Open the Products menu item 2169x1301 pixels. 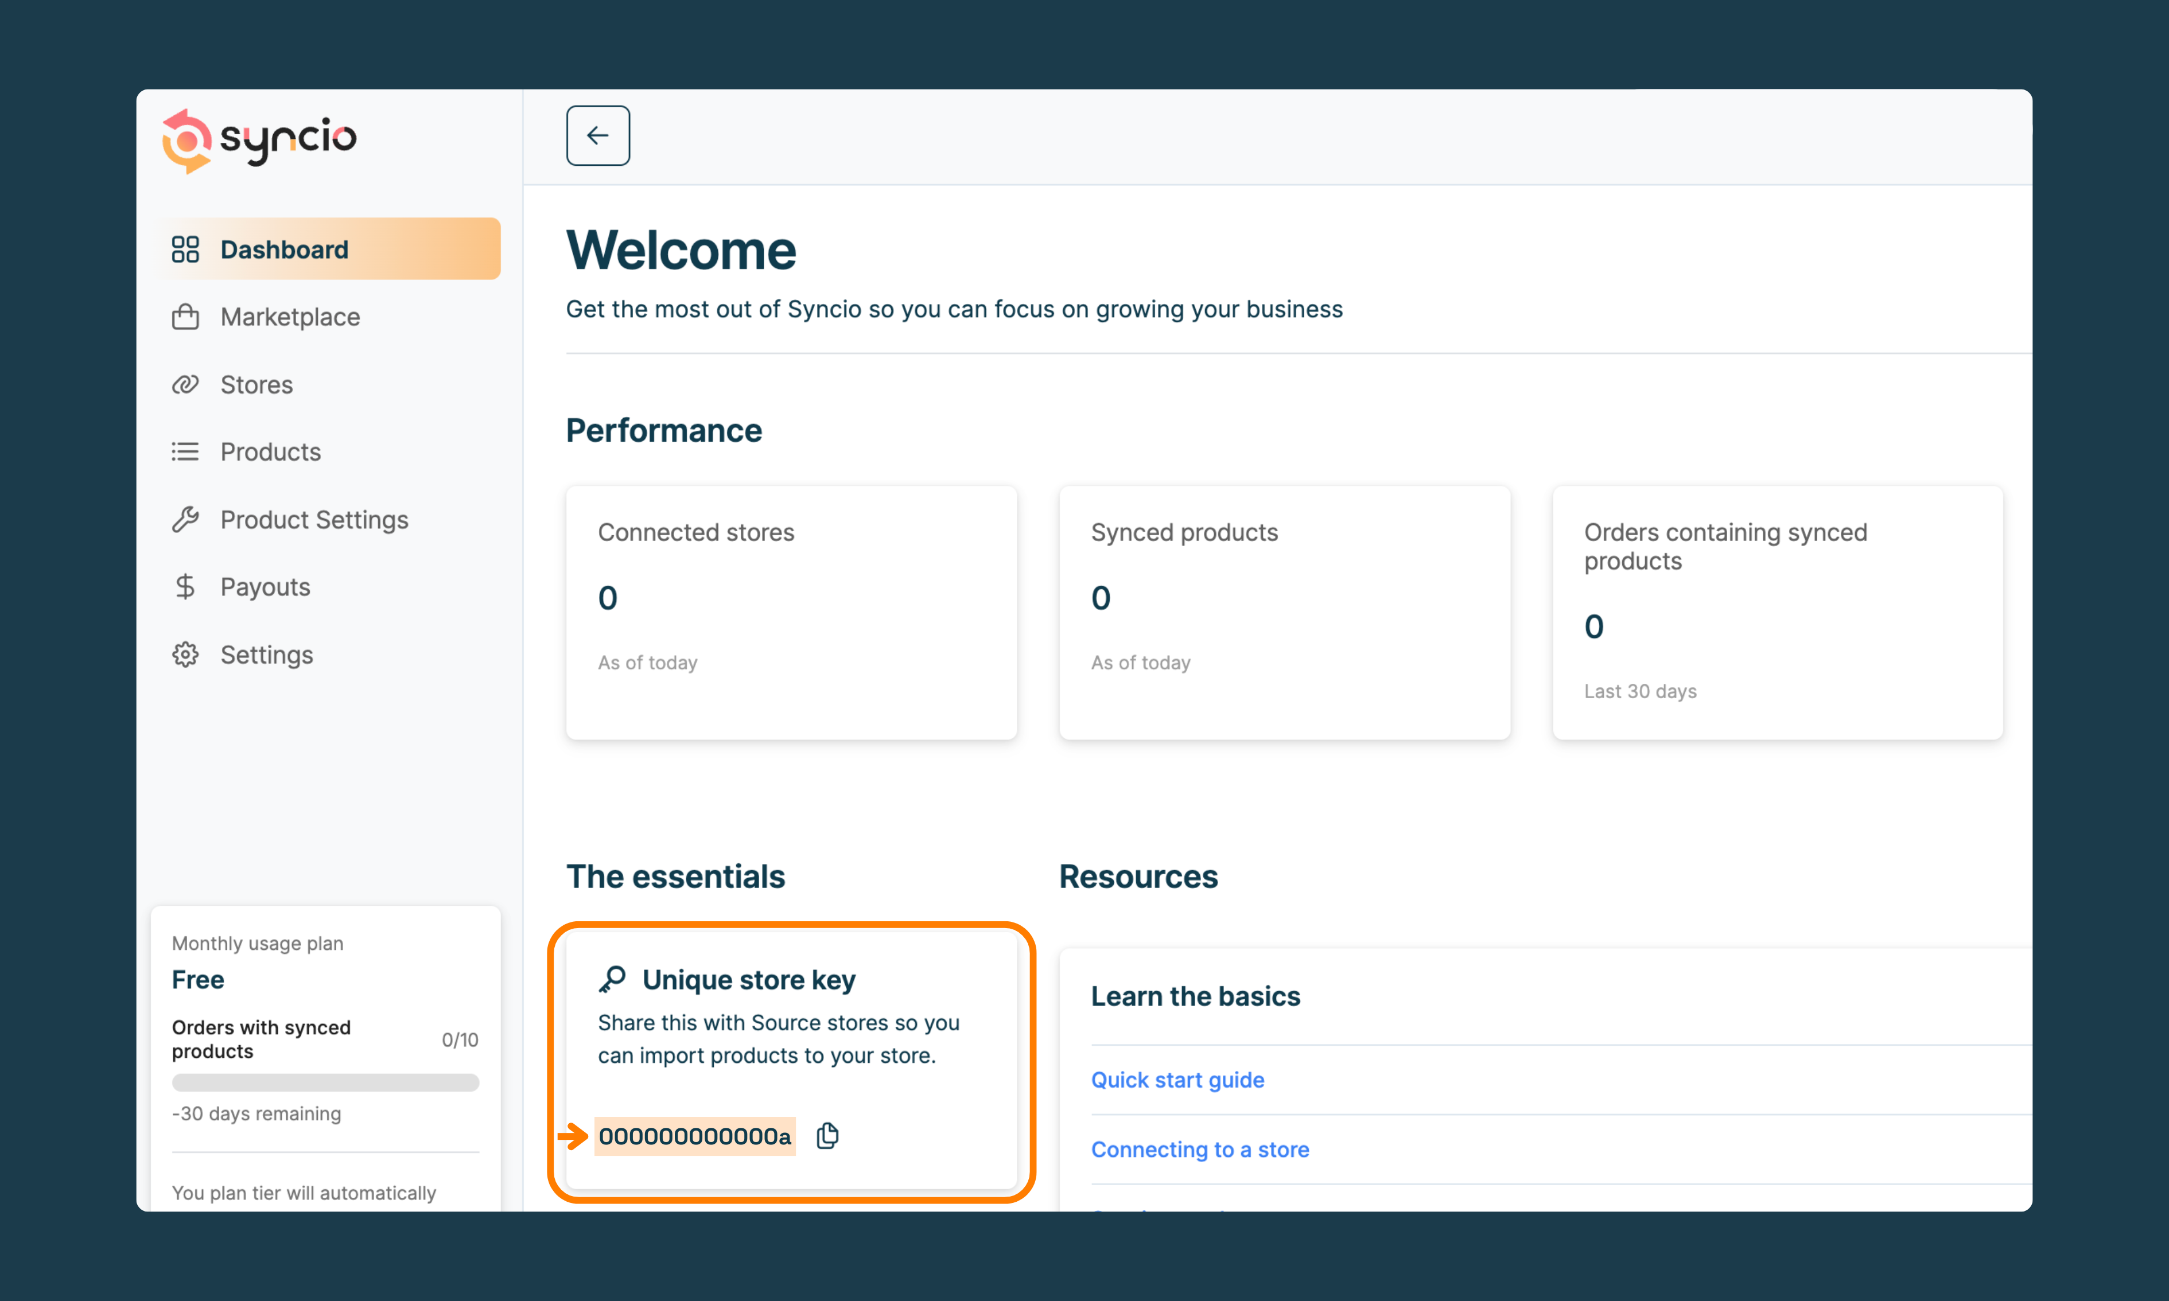270,451
